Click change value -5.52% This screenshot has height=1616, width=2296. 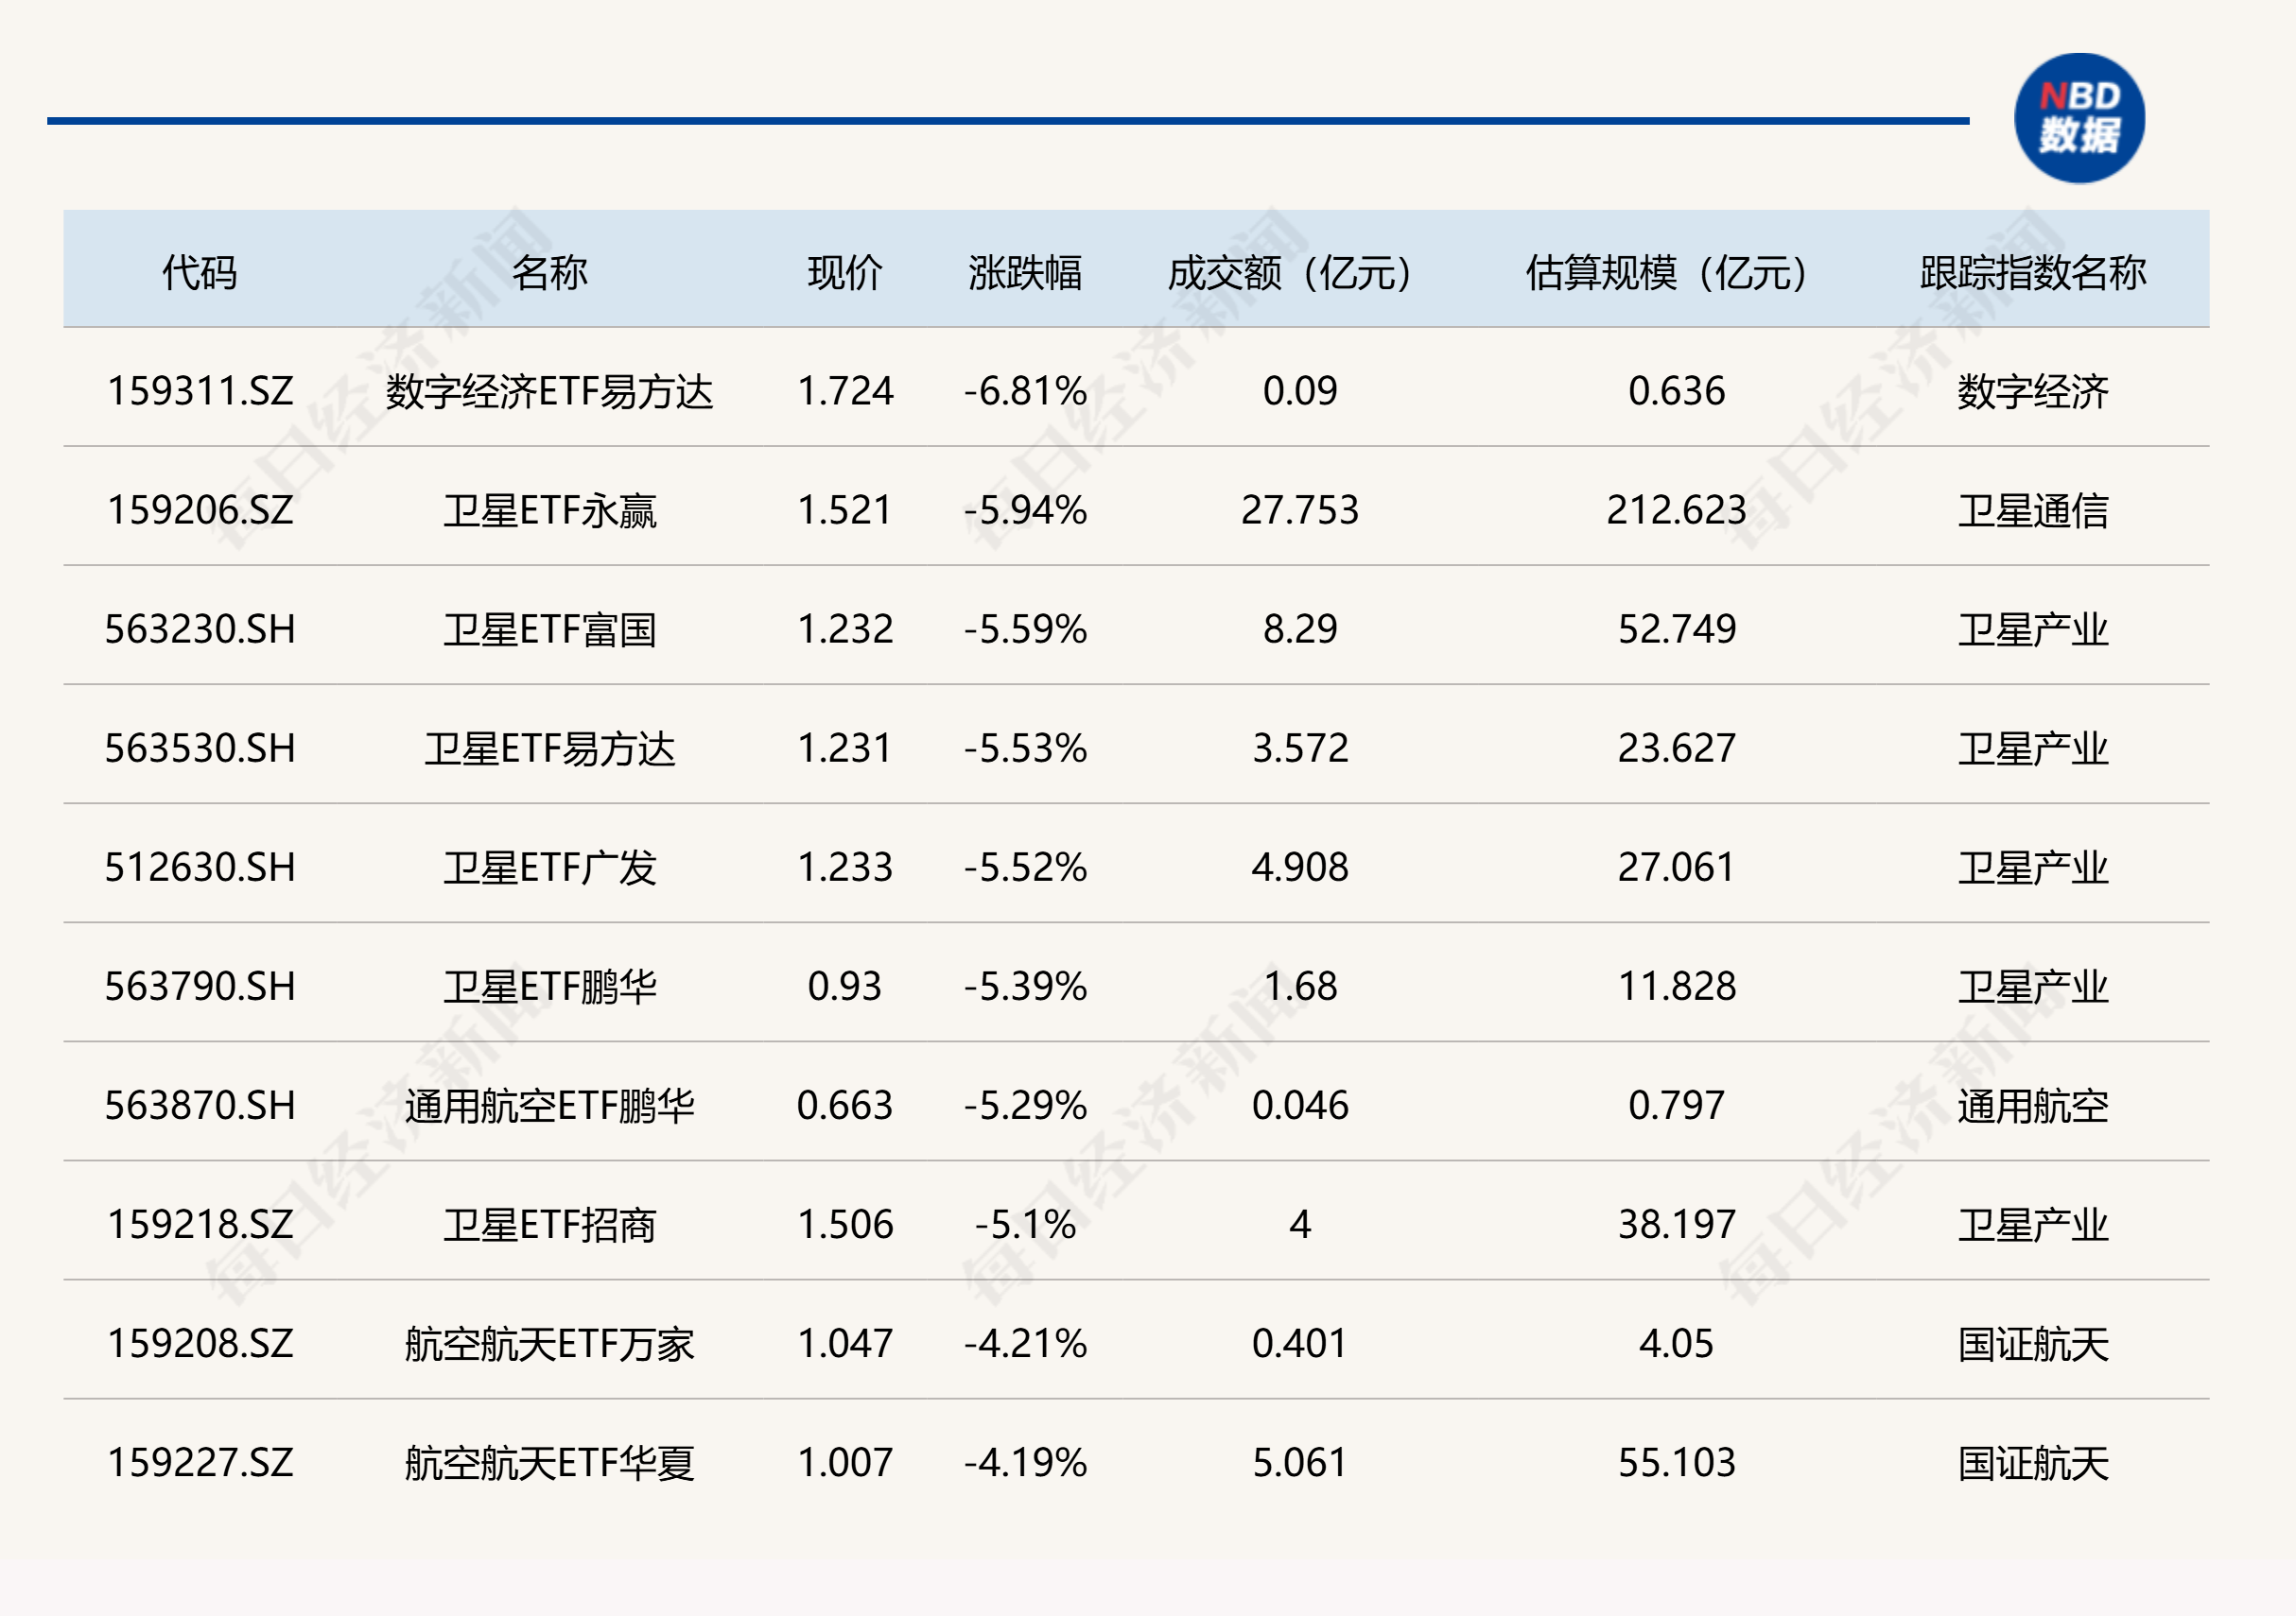coord(1025,867)
